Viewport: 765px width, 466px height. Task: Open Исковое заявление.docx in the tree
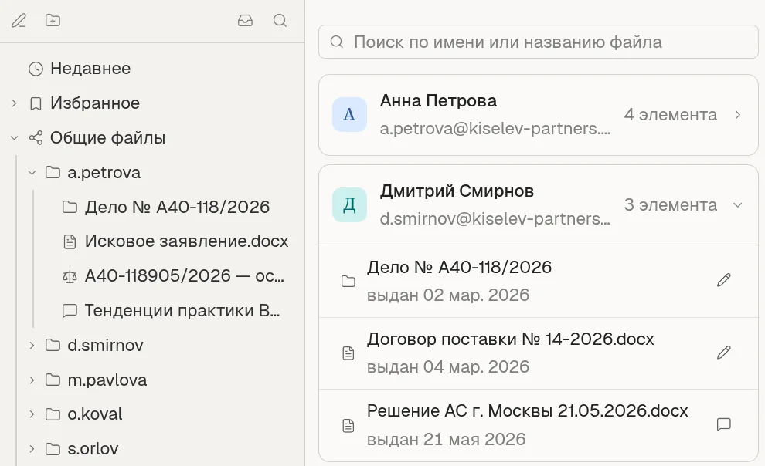(x=187, y=241)
